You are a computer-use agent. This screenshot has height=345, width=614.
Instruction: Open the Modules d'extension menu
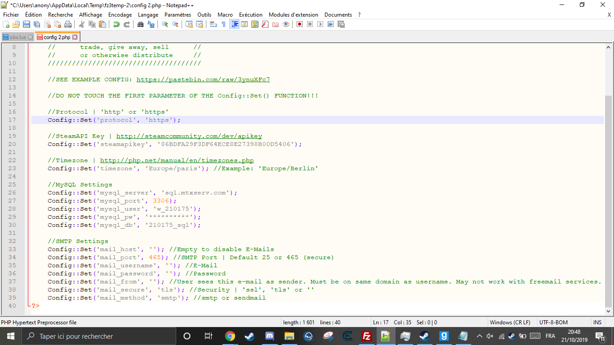click(x=294, y=15)
